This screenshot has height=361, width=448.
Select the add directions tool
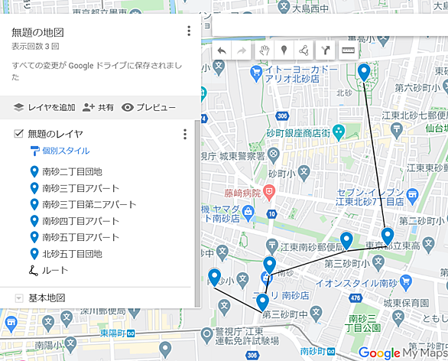click(326, 50)
